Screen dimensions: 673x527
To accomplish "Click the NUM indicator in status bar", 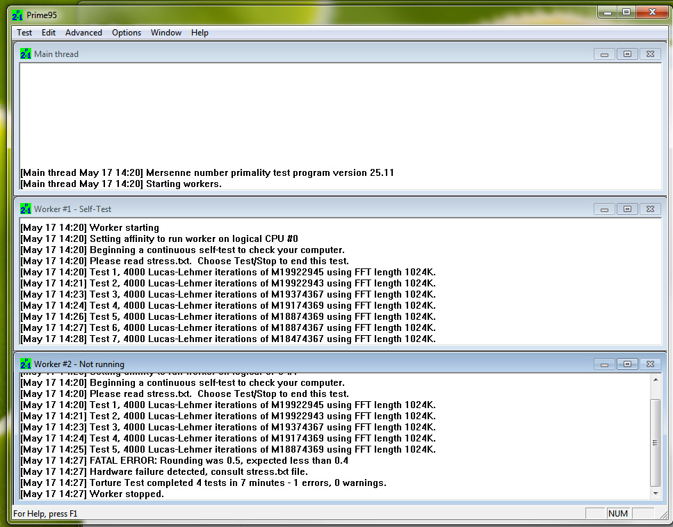I will click(618, 514).
